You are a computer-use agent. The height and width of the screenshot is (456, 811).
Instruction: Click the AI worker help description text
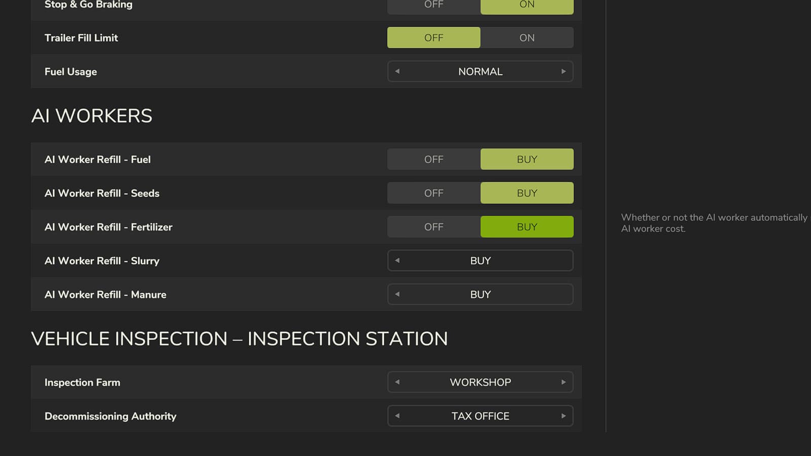tap(716, 223)
